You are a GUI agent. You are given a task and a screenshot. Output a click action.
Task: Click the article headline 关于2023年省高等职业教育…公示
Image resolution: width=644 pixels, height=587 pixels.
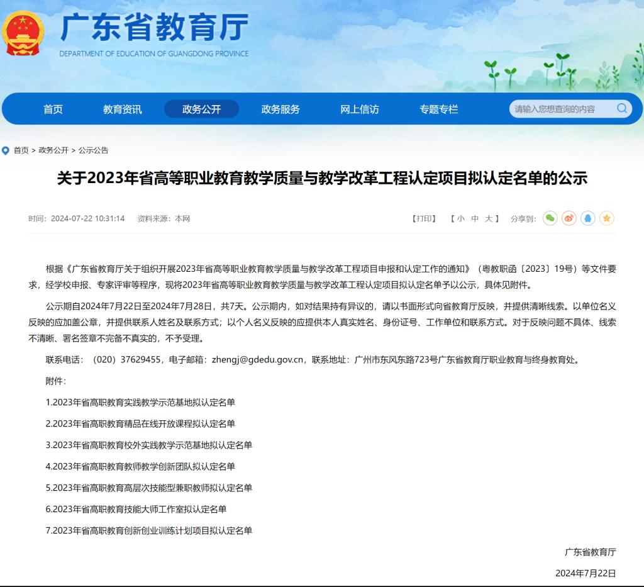pyautogui.click(x=322, y=178)
